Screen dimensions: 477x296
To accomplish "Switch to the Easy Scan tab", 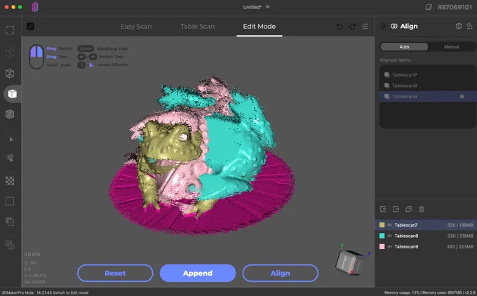I will pos(136,27).
